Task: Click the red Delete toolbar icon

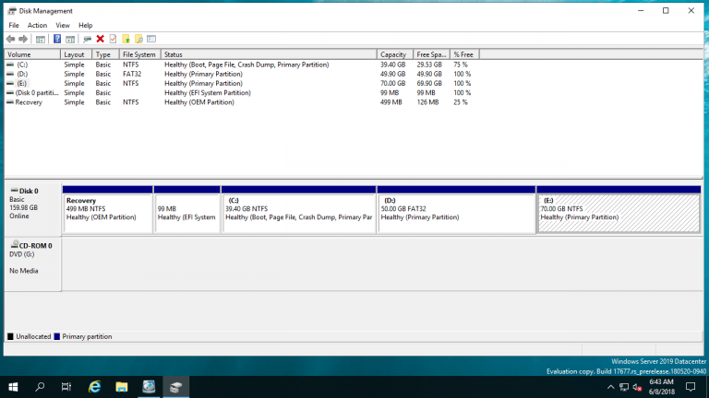Action: tap(101, 39)
